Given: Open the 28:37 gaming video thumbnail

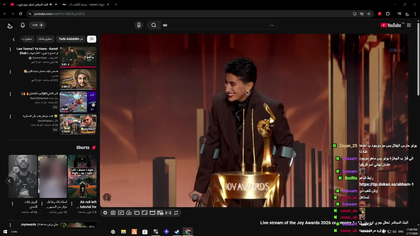Looking at the screenshot, I should (x=78, y=102).
